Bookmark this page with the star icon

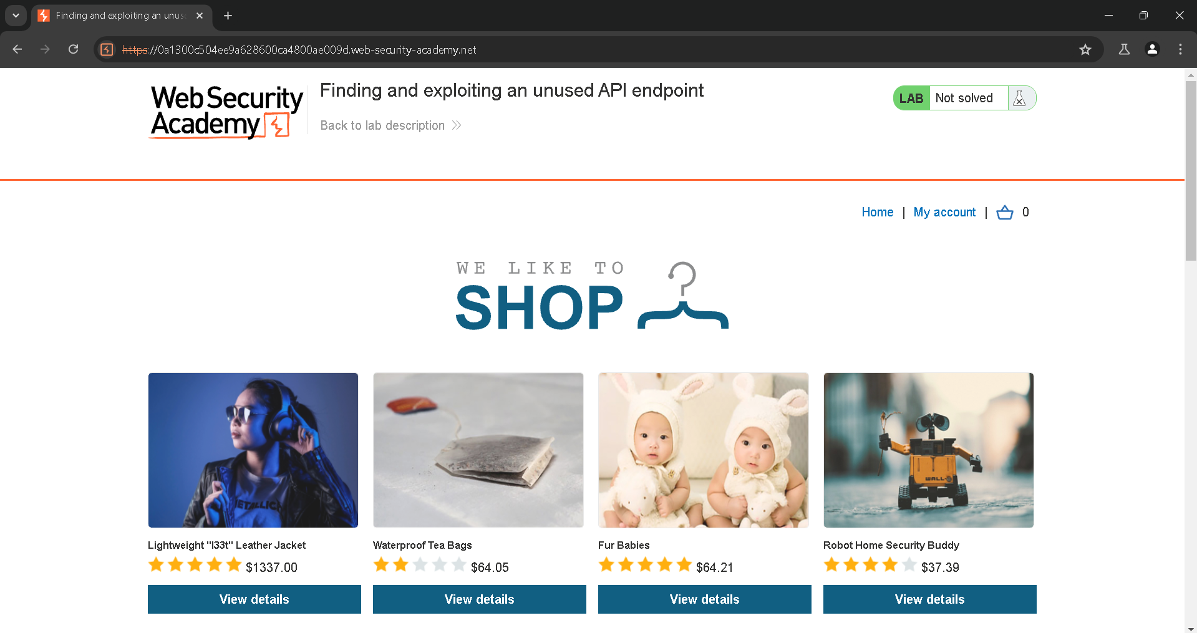tap(1085, 50)
